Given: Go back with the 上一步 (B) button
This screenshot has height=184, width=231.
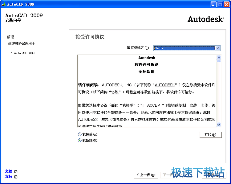Looking at the screenshot, I should click(x=146, y=175).
